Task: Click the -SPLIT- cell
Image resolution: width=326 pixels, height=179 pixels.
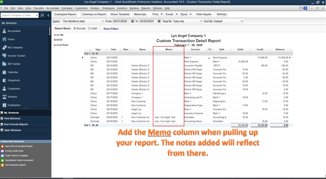Action: (x=217, y=66)
